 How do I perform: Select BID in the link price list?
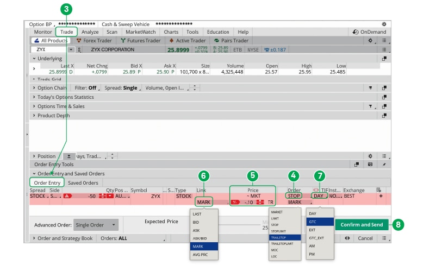click(204, 222)
